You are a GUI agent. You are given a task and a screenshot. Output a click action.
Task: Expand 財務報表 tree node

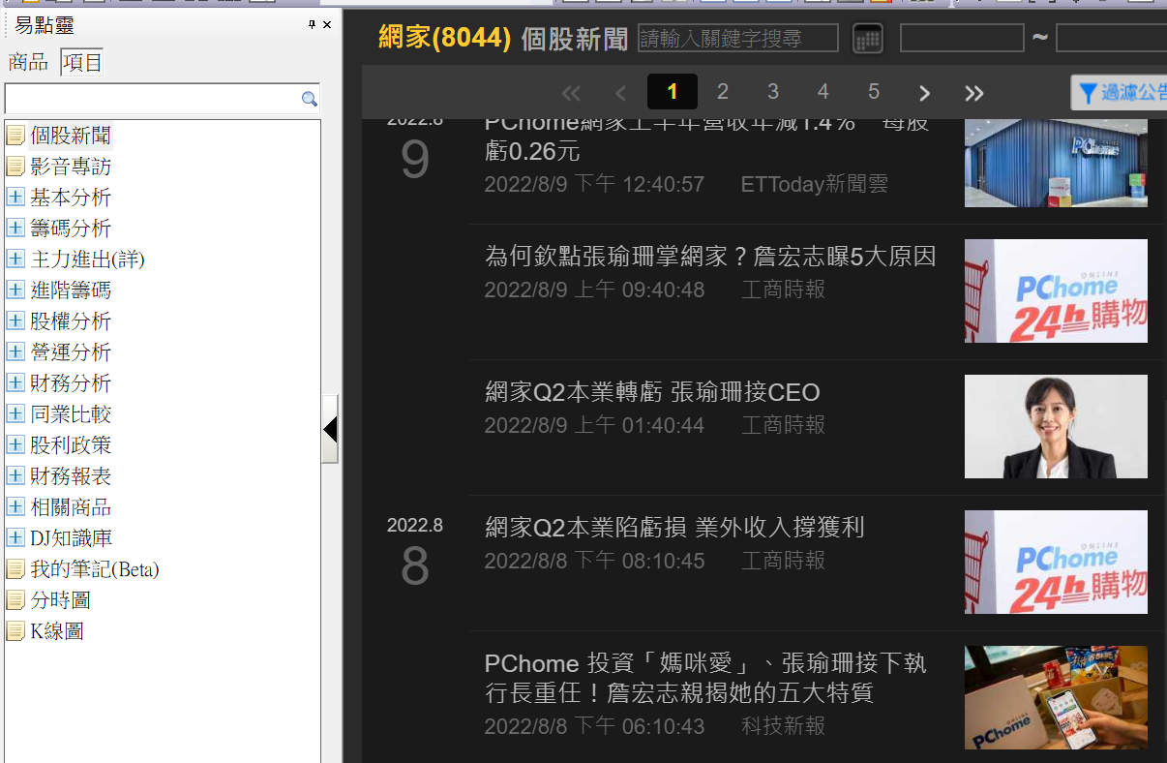coord(15,476)
